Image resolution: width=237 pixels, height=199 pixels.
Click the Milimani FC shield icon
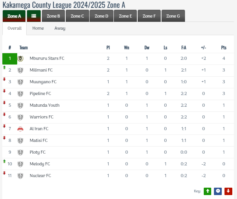pos(21,70)
